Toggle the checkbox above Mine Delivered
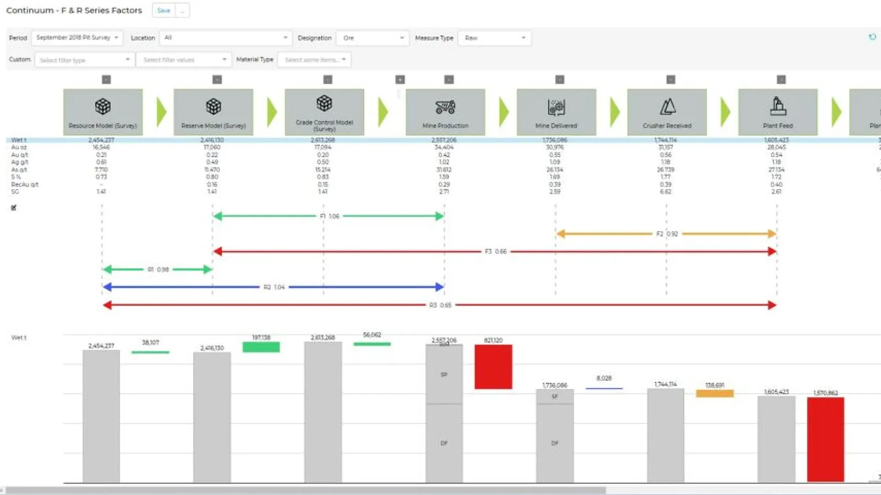The image size is (881, 495). click(x=560, y=80)
